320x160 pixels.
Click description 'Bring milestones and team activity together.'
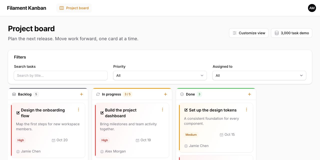128,126
